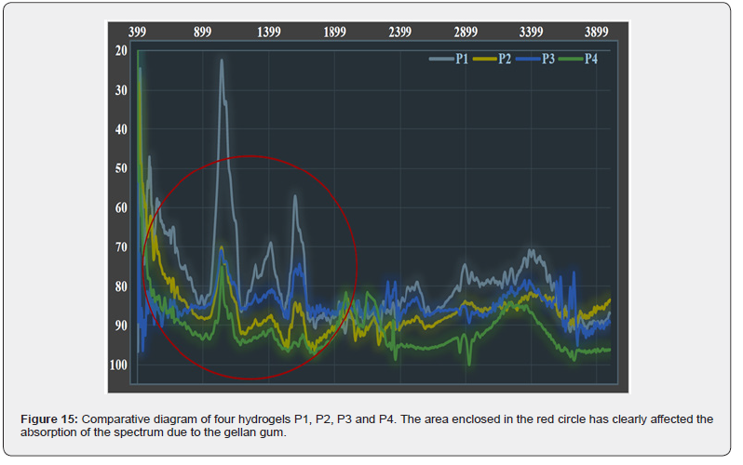Click the tallest P1 peak tip
This screenshot has width=743, height=465.
(x=222, y=61)
